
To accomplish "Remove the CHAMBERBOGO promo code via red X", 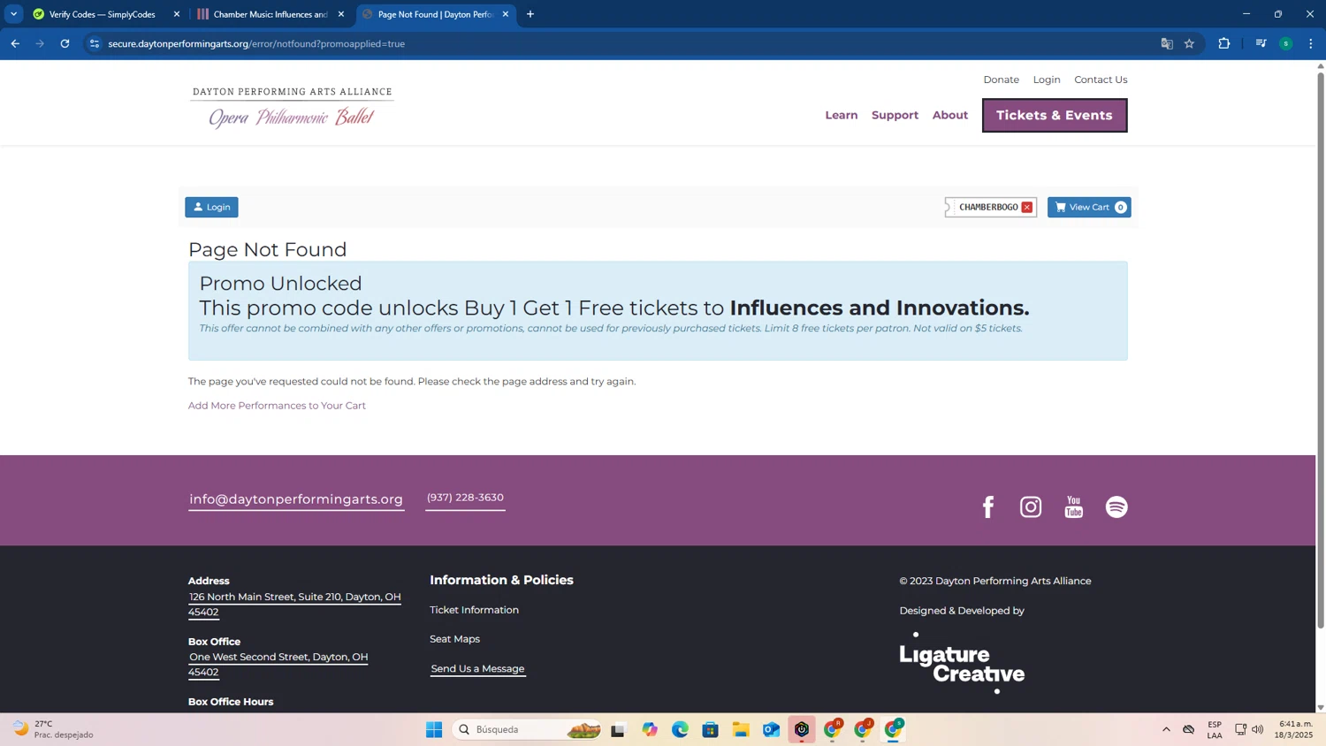I will [x=1027, y=207].
